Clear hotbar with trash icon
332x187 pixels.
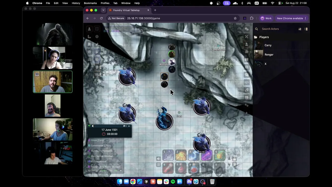[x=234, y=165]
